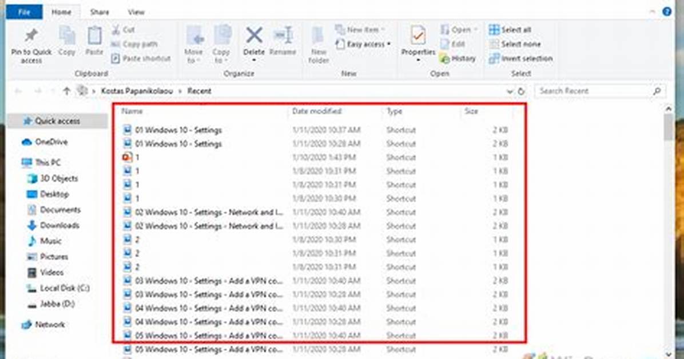684x359 pixels.
Task: Click the search magnifier icon
Action: [x=657, y=91]
